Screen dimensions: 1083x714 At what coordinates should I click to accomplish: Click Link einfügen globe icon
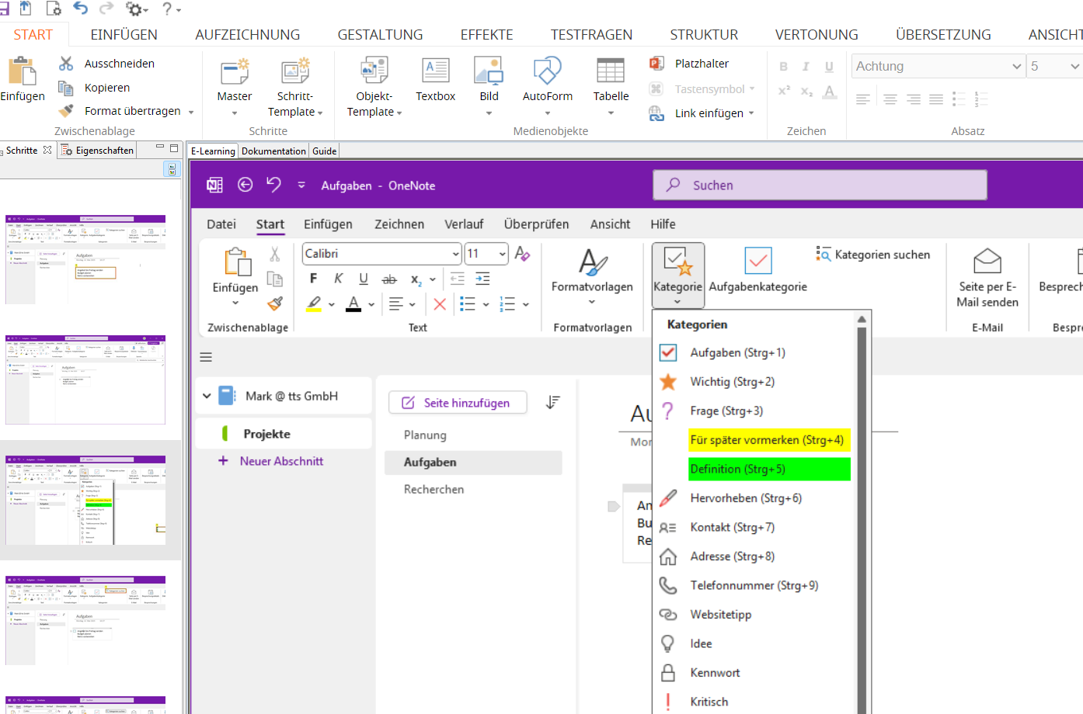pos(656,113)
